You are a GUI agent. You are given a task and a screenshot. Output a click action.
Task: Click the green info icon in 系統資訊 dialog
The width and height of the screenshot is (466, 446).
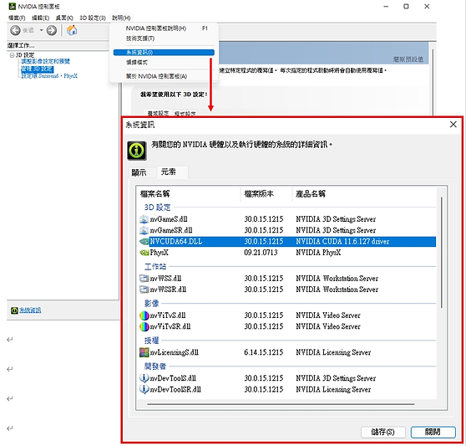pos(137,151)
